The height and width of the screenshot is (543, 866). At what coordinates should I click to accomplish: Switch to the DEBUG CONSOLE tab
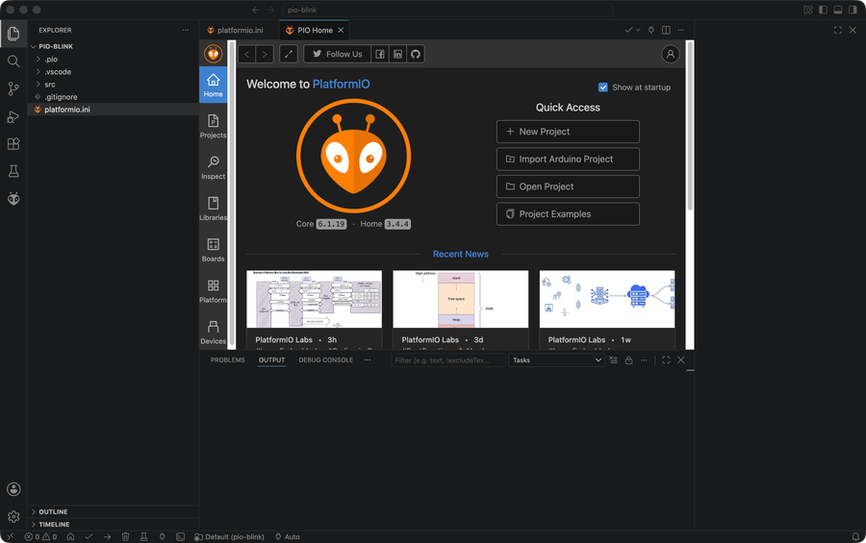pyautogui.click(x=326, y=360)
